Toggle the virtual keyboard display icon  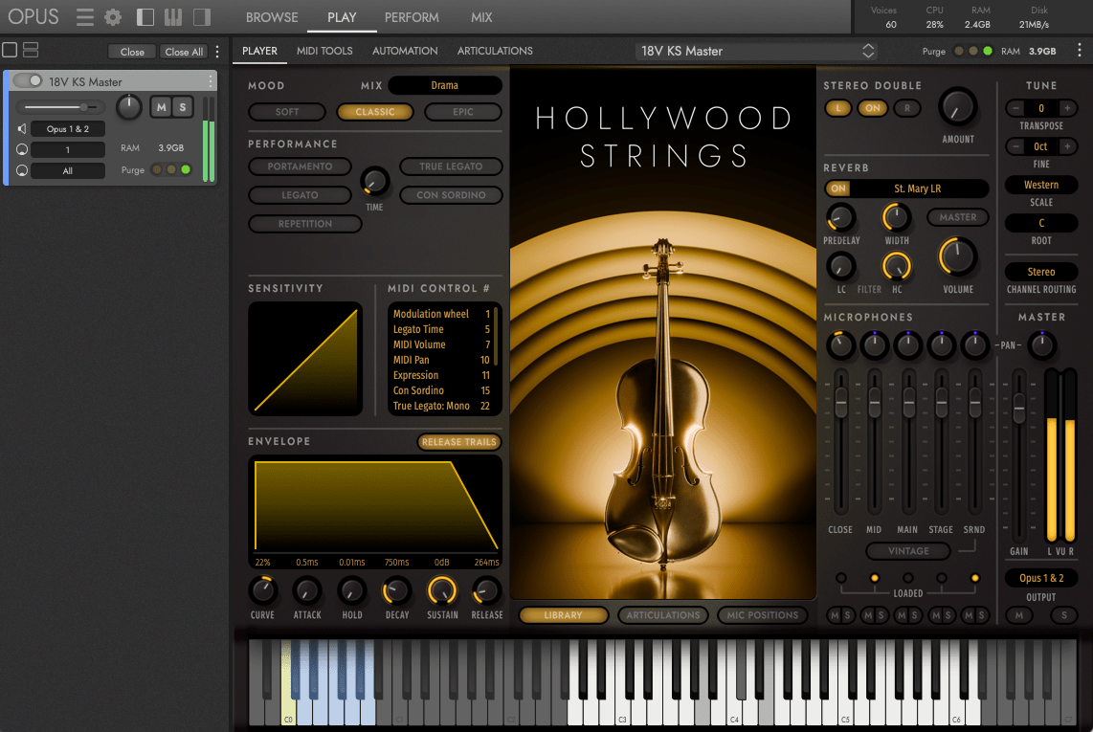pyautogui.click(x=173, y=17)
